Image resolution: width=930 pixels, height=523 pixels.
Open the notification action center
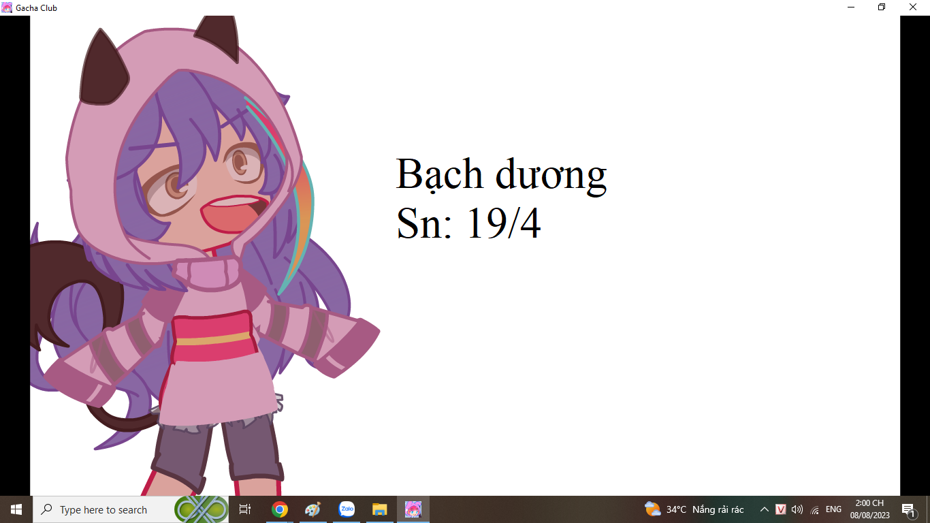[x=908, y=509]
